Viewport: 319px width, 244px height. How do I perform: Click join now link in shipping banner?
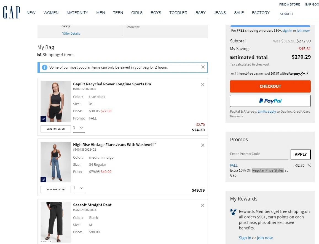pyautogui.click(x=303, y=31)
